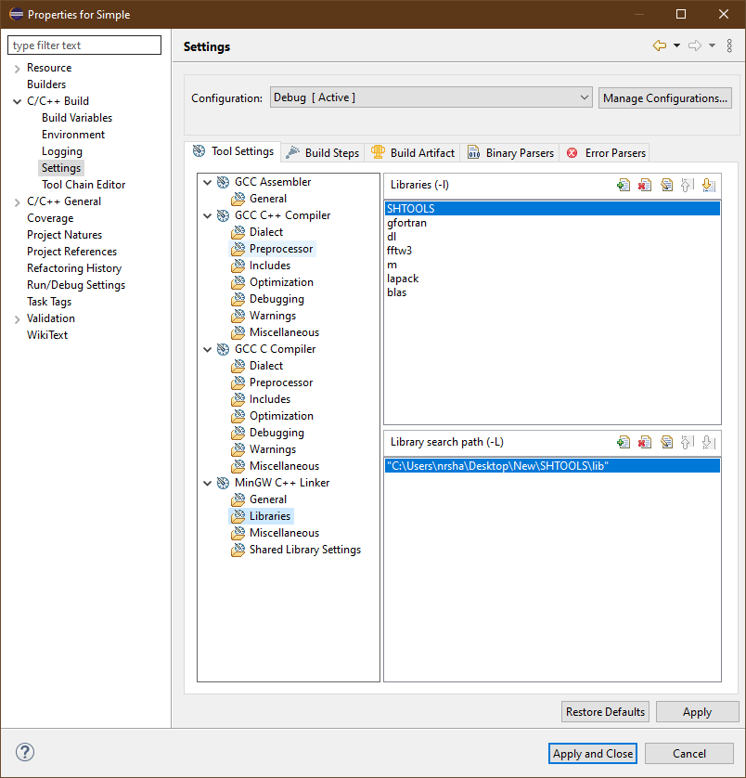Expand the Resource item in the sidebar
Viewport: 746px width, 778px height.
17,67
